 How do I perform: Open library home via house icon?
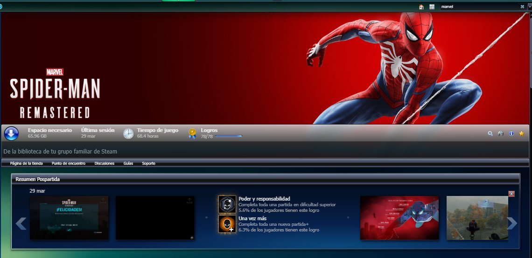coord(421,7)
